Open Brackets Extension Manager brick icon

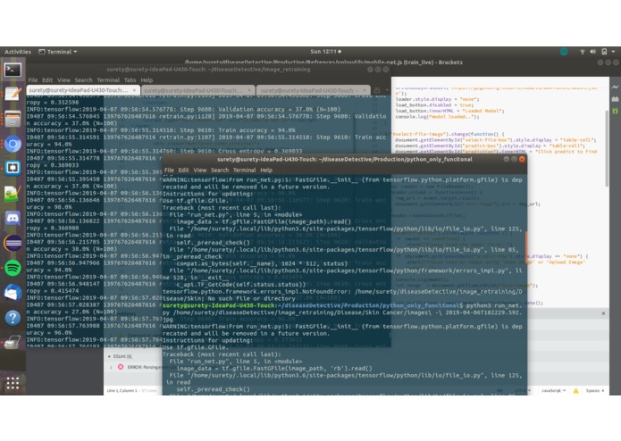pos(615,99)
